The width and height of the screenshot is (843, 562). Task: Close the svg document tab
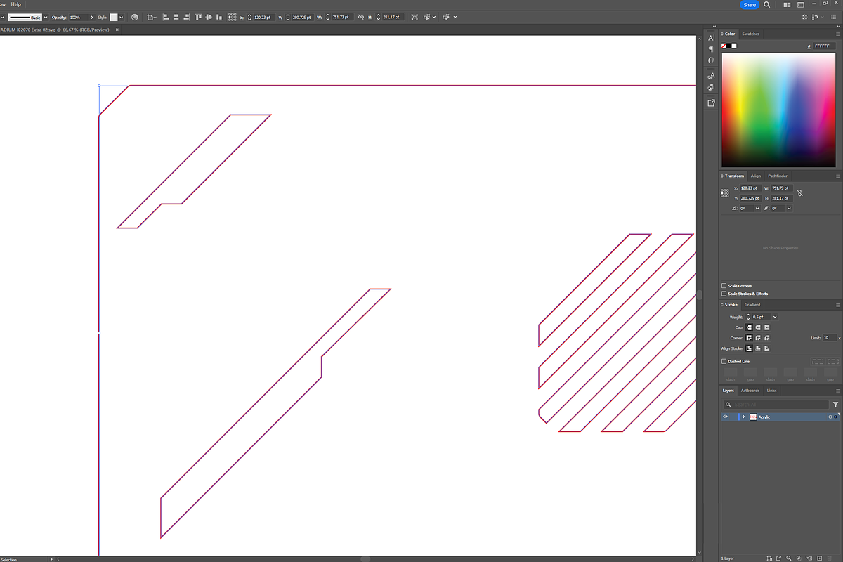tap(117, 30)
